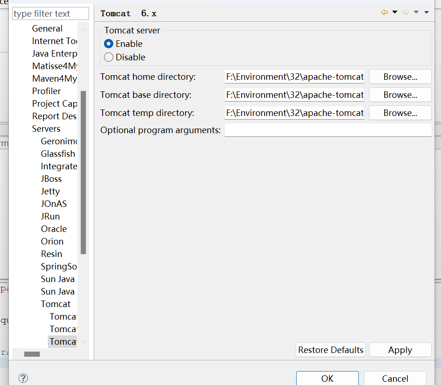The width and height of the screenshot is (441, 385).
Task: Select Servers tree item
Action: point(46,128)
